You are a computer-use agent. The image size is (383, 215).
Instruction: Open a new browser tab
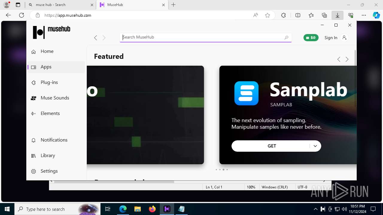click(174, 5)
